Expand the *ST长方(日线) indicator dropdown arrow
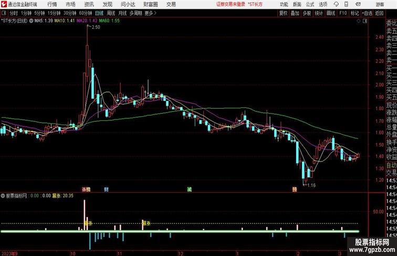The image size is (397, 256). pos(31,21)
